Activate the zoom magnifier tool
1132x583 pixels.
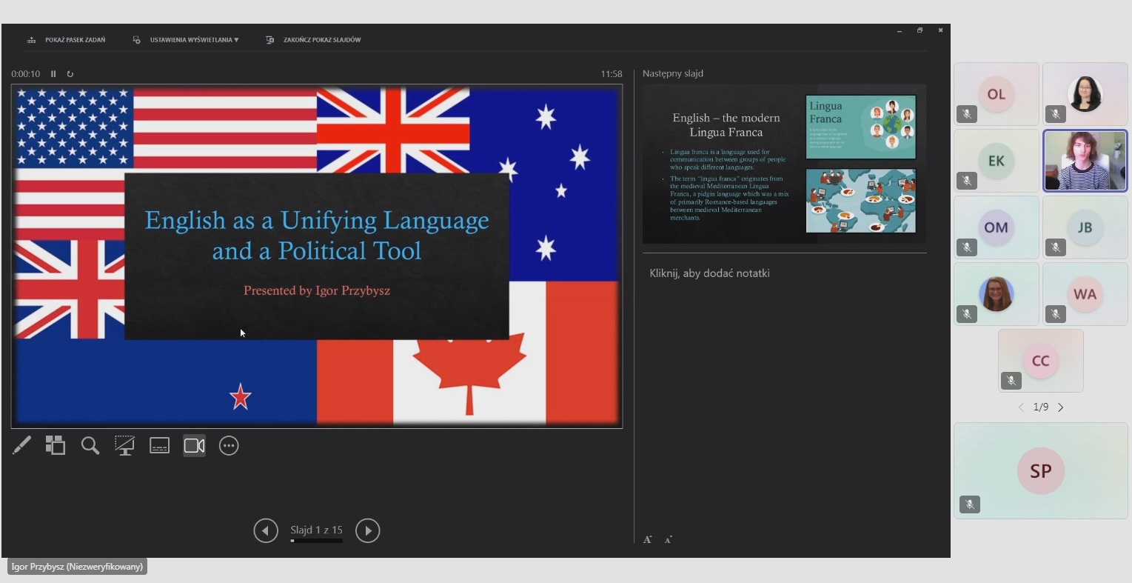pyautogui.click(x=90, y=445)
